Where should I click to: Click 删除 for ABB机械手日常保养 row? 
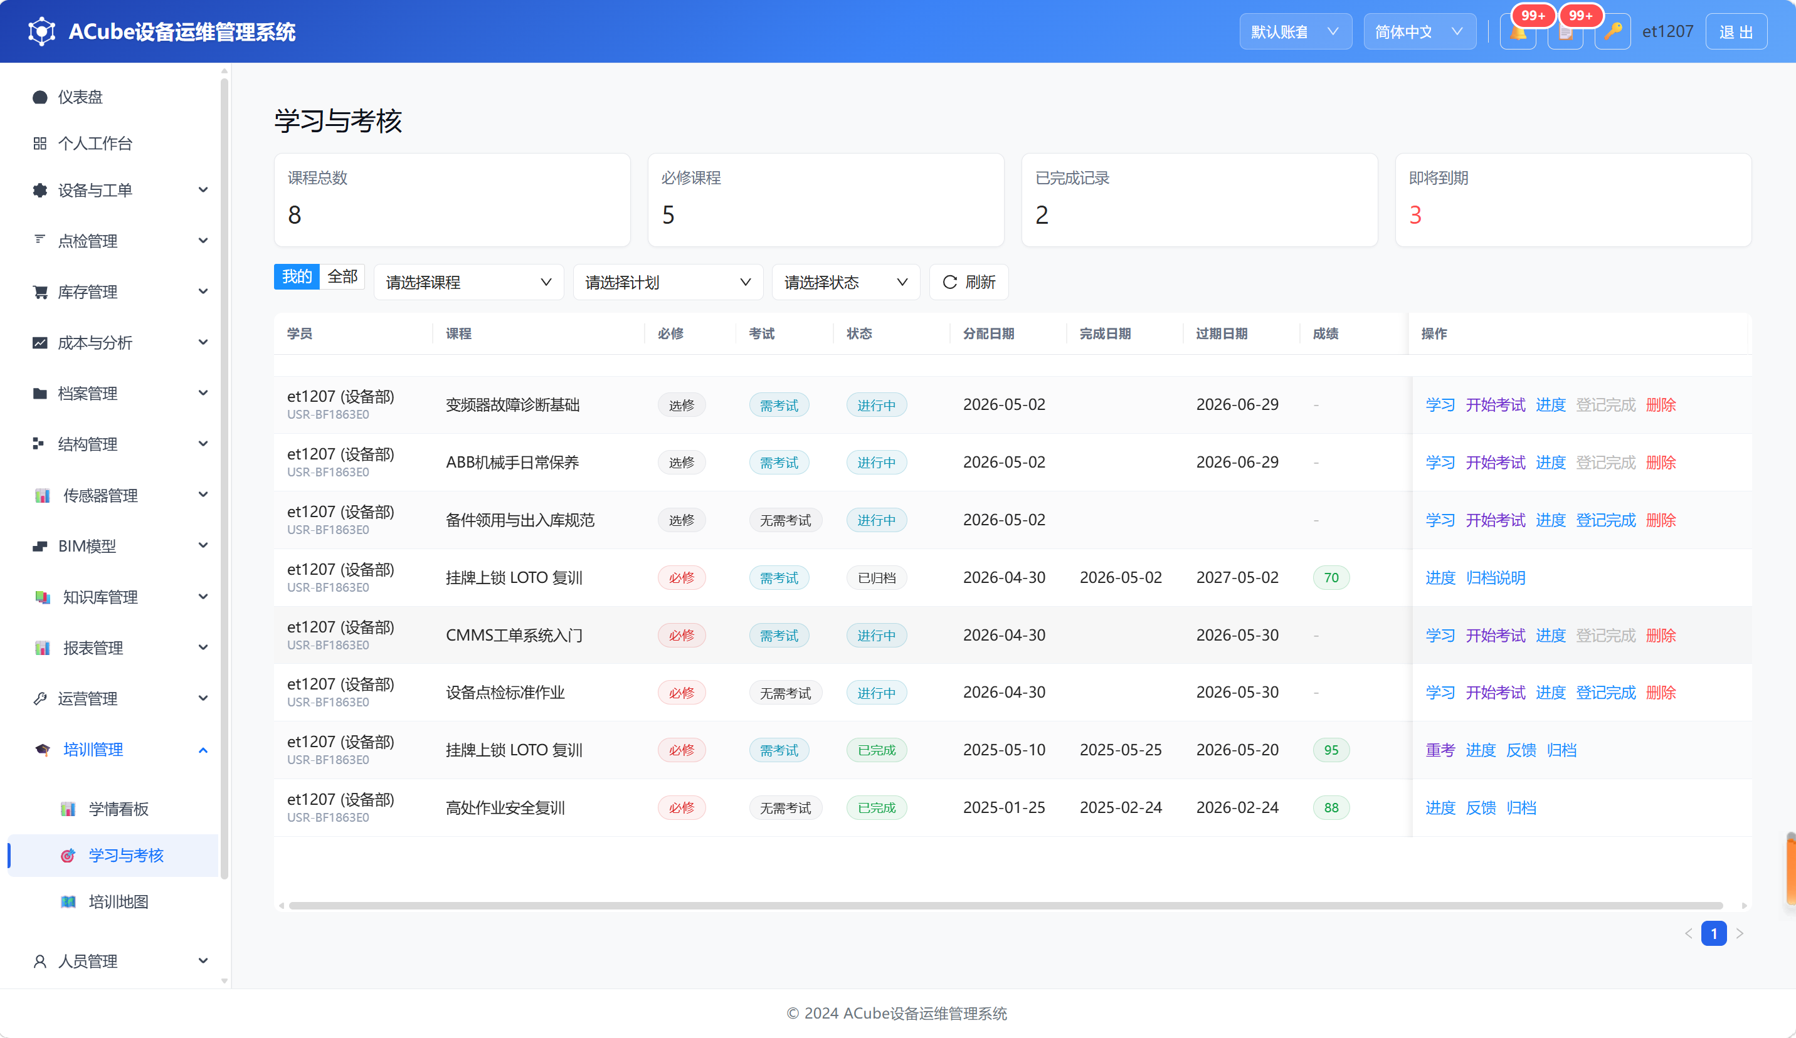click(1661, 463)
